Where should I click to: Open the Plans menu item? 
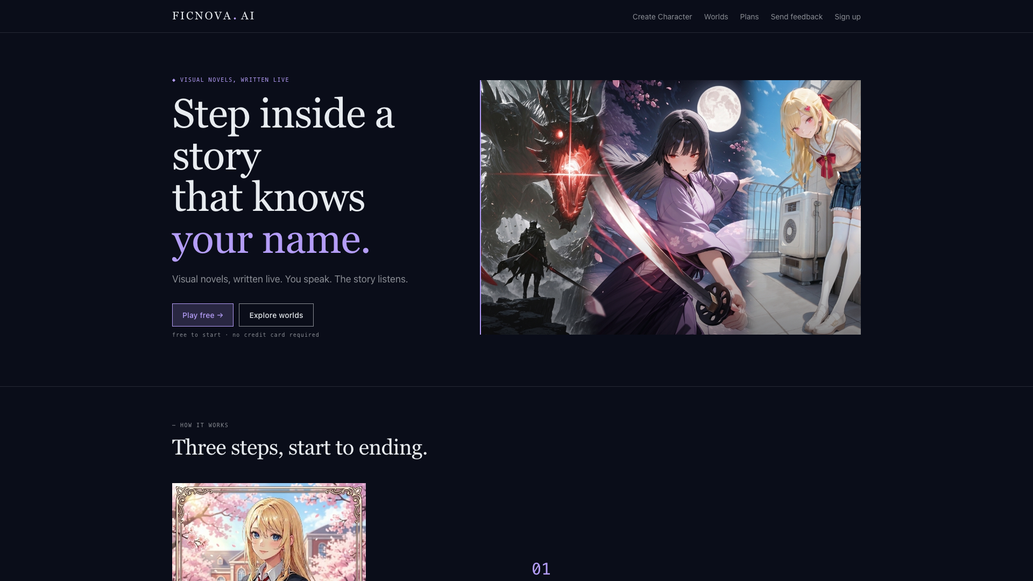coord(749,17)
